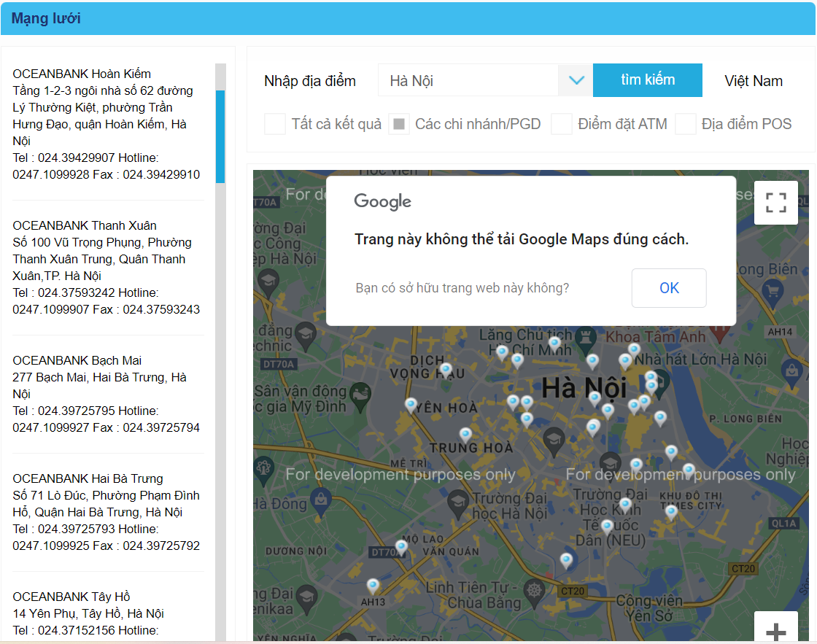The height and width of the screenshot is (644, 817).
Task: Click the Nhập địa điểm label
Action: (310, 81)
